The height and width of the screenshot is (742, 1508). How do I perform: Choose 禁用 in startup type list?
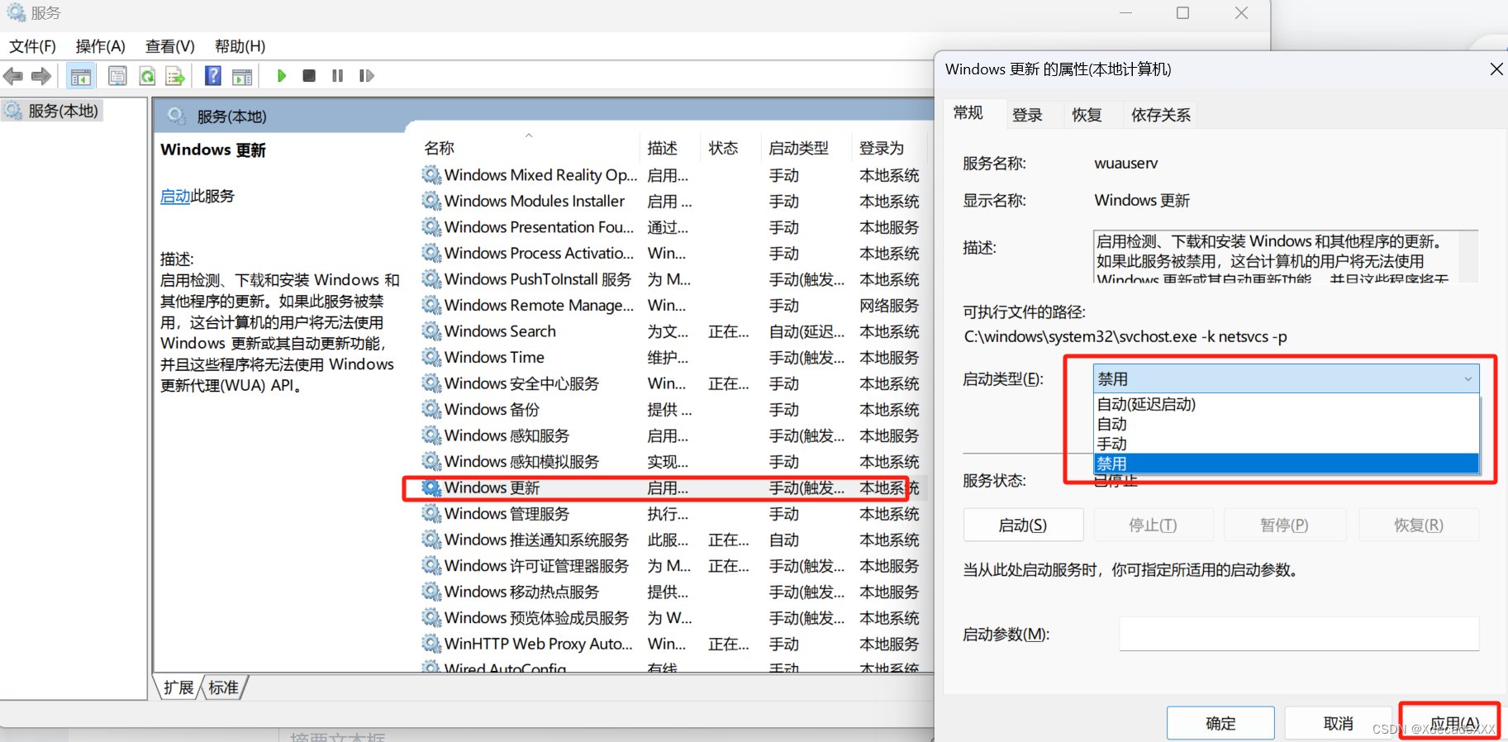[1286, 464]
